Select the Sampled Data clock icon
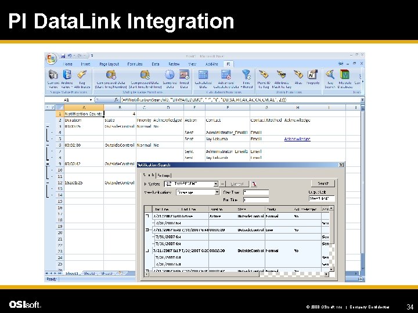 pos(170,75)
